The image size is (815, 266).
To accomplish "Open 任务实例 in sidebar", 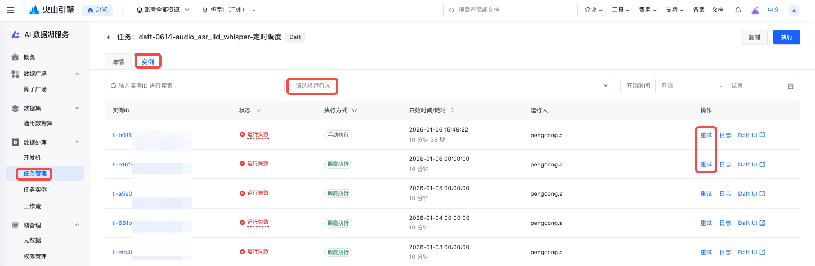I will [35, 190].
